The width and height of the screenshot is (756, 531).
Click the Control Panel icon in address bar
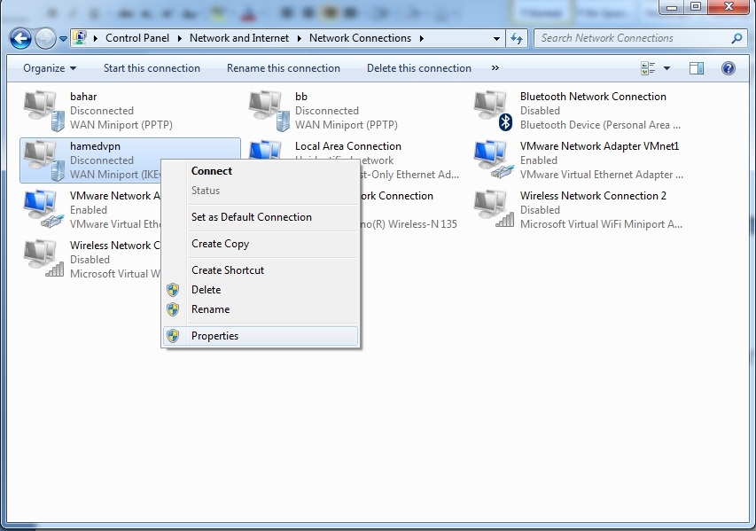(80, 37)
